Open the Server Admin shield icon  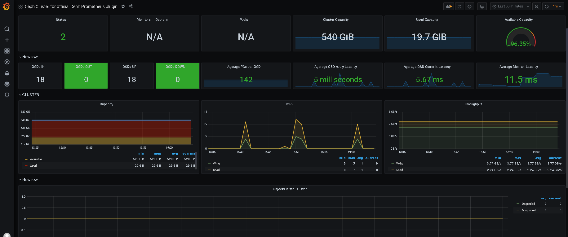coord(7,95)
